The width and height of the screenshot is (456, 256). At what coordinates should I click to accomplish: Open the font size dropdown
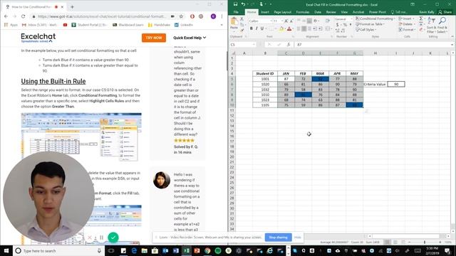[x=282, y=21]
